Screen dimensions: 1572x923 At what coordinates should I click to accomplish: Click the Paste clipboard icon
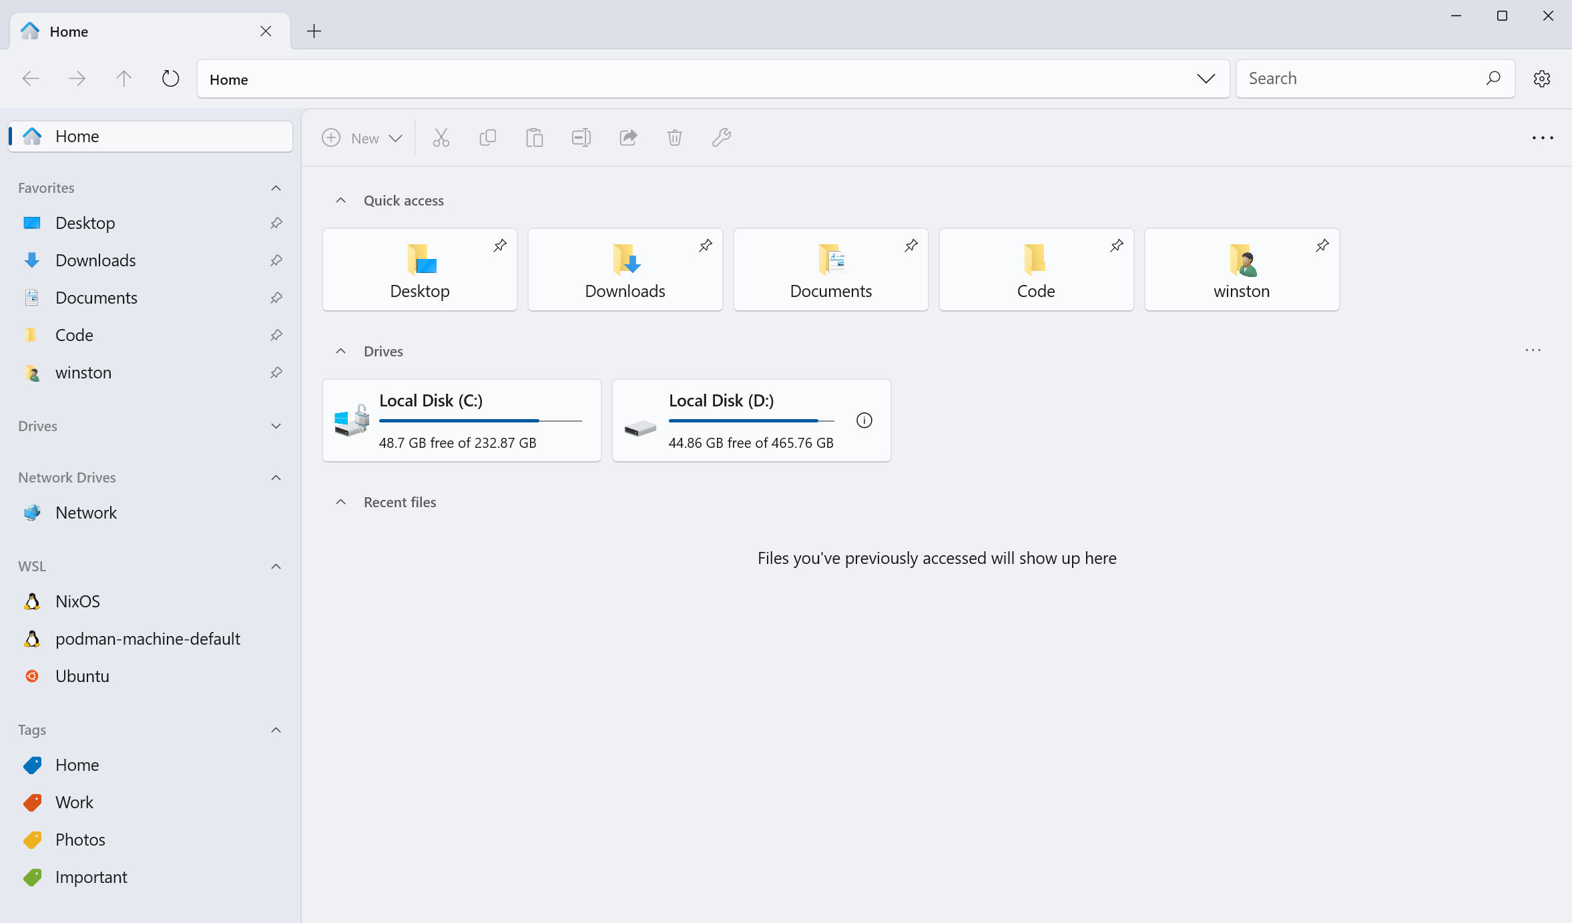tap(535, 138)
